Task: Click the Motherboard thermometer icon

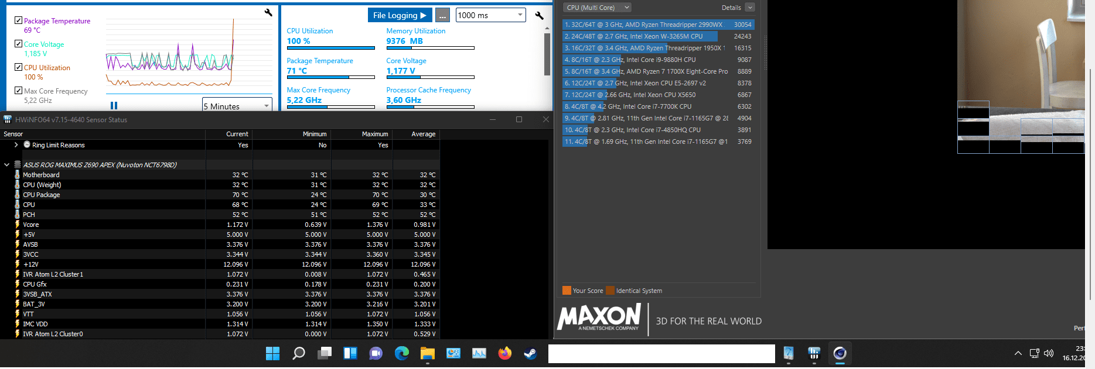Action: coord(18,175)
